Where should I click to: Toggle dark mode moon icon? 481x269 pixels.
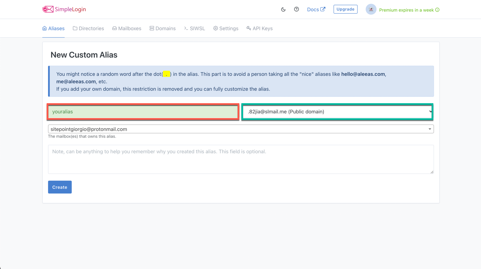(x=283, y=9)
